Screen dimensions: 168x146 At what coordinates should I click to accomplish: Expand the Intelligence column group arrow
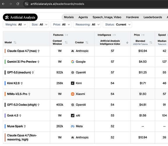pos(114,35)
